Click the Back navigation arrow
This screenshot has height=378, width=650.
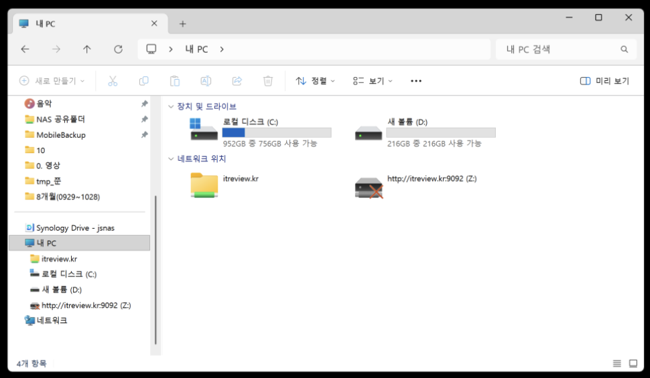pyautogui.click(x=25, y=50)
